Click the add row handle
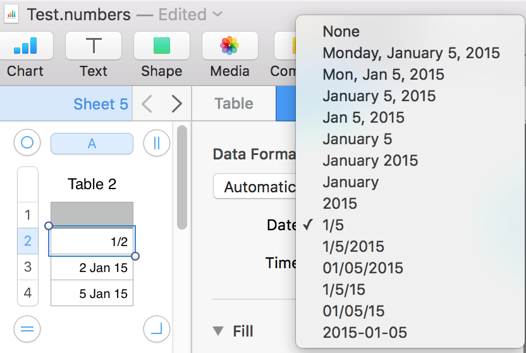Image resolution: width=526 pixels, height=353 pixels. (27, 329)
